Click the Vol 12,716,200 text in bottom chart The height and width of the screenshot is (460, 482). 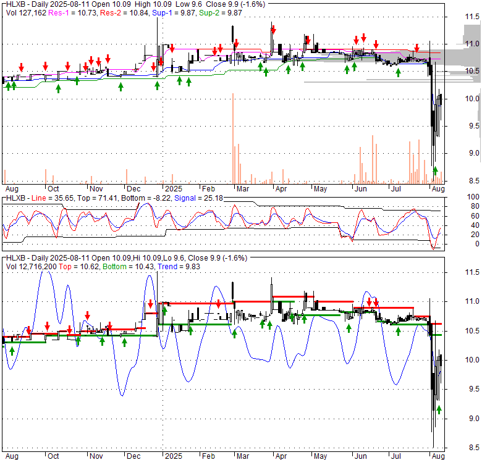coord(35,266)
